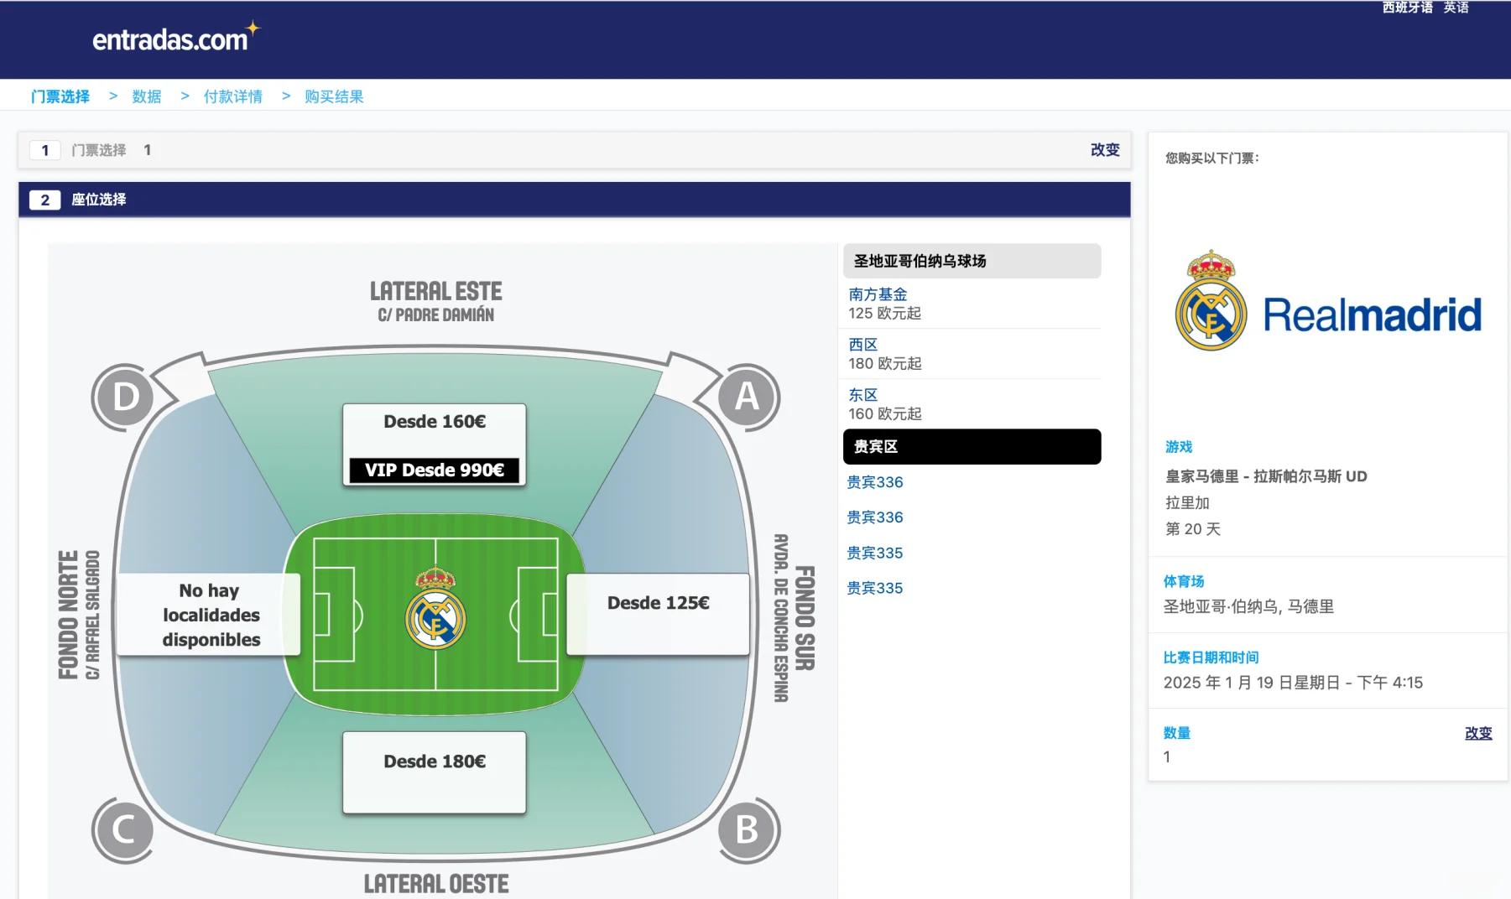Choose 西区 from the zone list
The width and height of the screenshot is (1511, 899).
click(x=862, y=345)
